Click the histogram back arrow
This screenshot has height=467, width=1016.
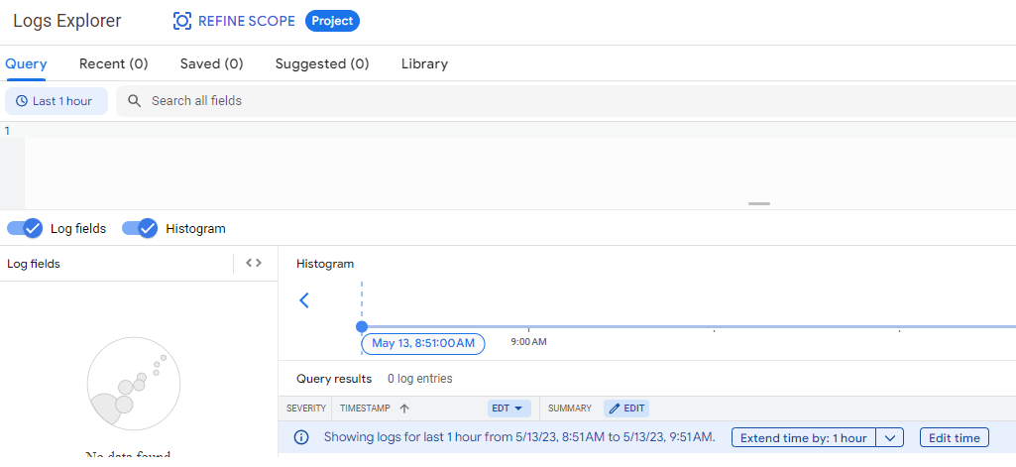(x=304, y=300)
